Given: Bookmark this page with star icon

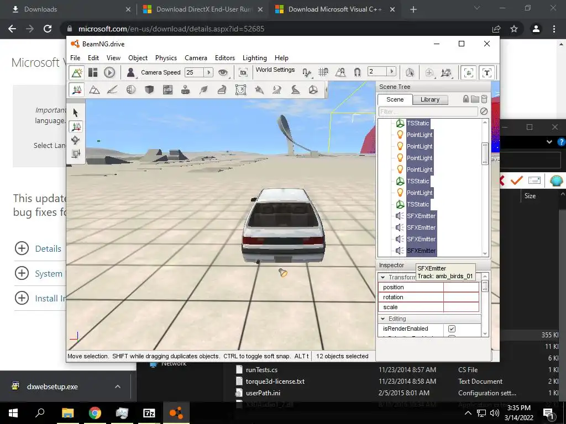Looking at the screenshot, I should tap(514, 29).
